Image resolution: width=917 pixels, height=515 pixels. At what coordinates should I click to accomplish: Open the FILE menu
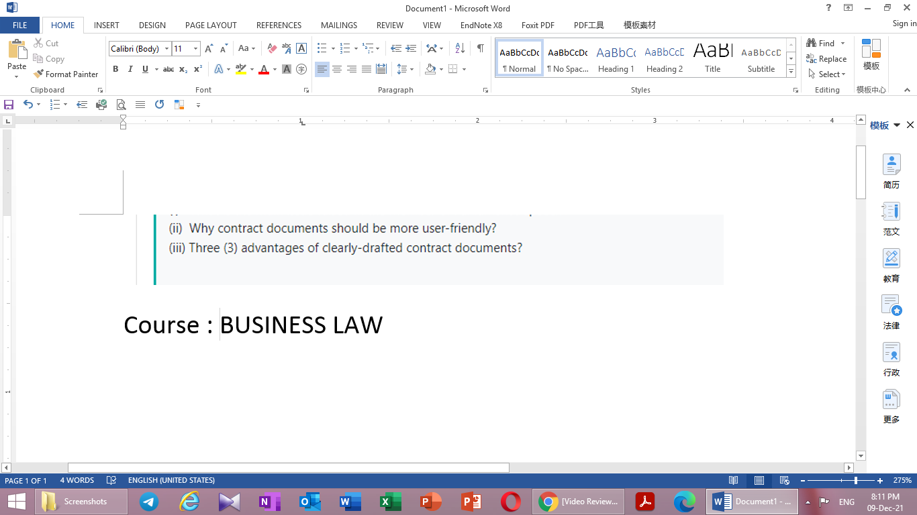coord(19,25)
